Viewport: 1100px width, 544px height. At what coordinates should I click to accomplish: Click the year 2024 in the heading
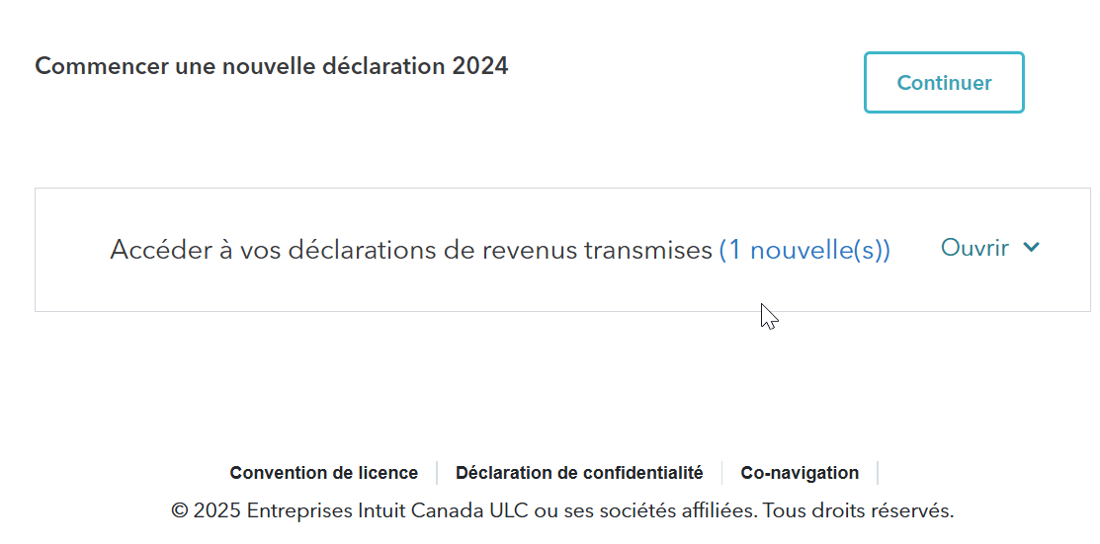click(x=480, y=66)
